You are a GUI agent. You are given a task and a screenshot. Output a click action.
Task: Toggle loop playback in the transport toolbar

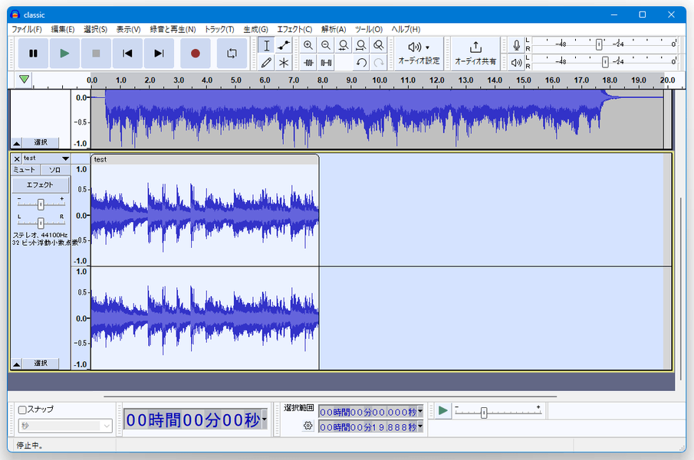(232, 54)
